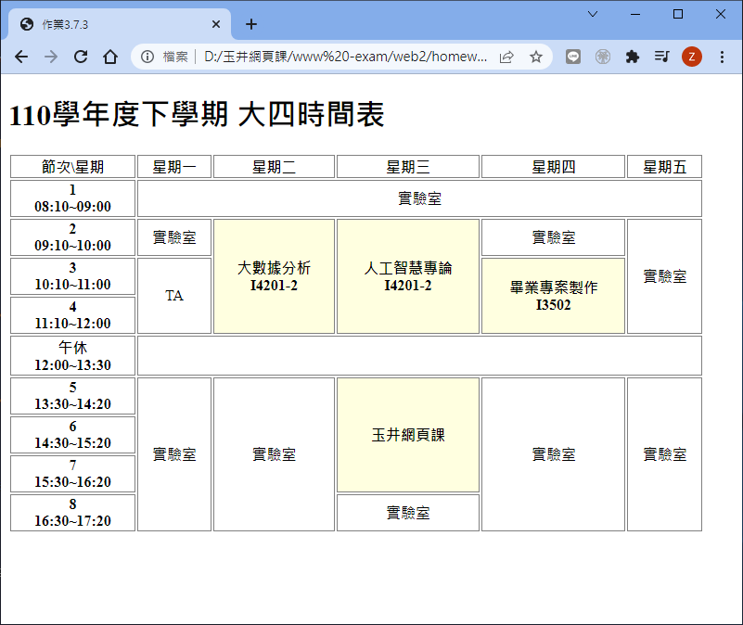Click the 大數據分析 I4201-2 cell
The width and height of the screenshot is (743, 625).
[x=274, y=276]
